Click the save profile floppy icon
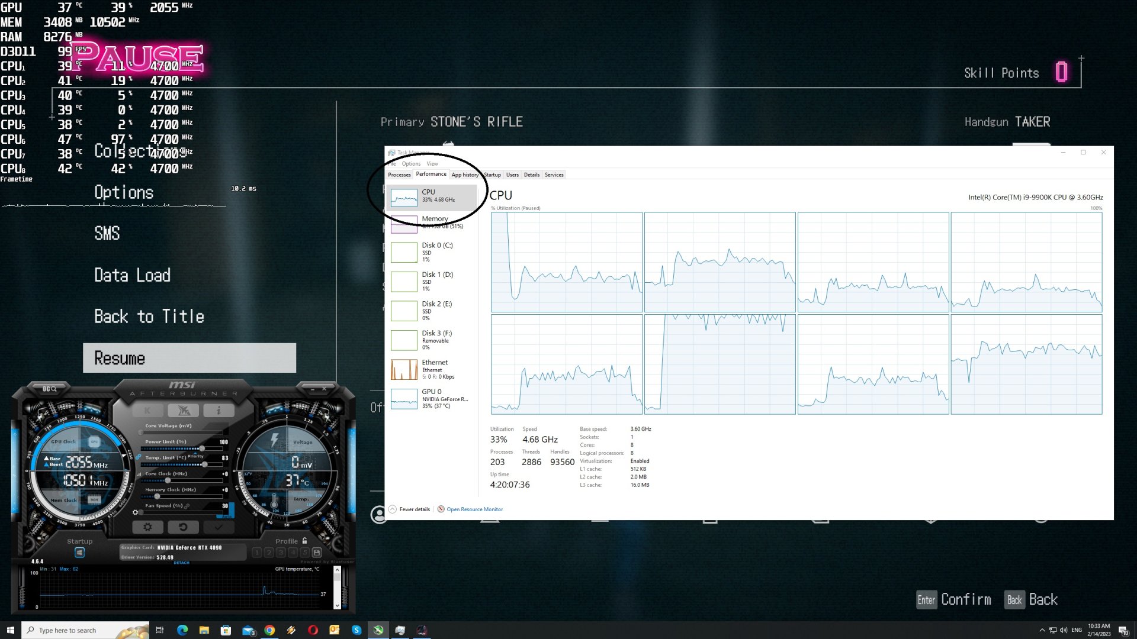1137x639 pixels. pos(317,552)
